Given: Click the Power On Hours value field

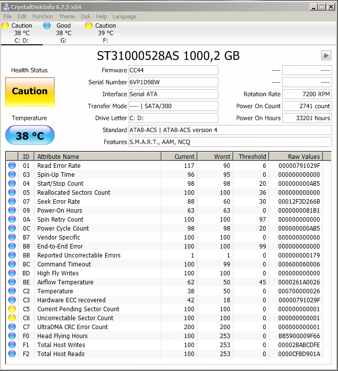Looking at the screenshot, I should [x=307, y=118].
